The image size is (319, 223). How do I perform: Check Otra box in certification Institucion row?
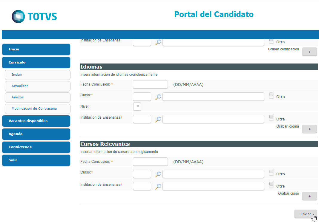(271, 40)
